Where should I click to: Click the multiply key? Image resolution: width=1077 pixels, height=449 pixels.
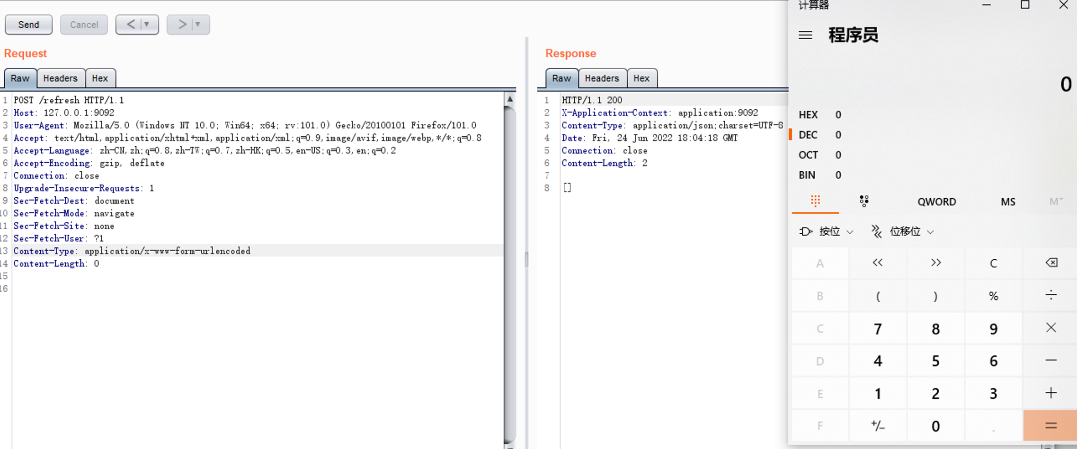point(1051,328)
